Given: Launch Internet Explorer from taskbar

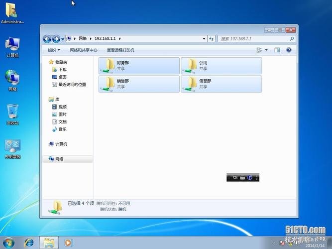Looking at the screenshot, I should click(29, 243).
